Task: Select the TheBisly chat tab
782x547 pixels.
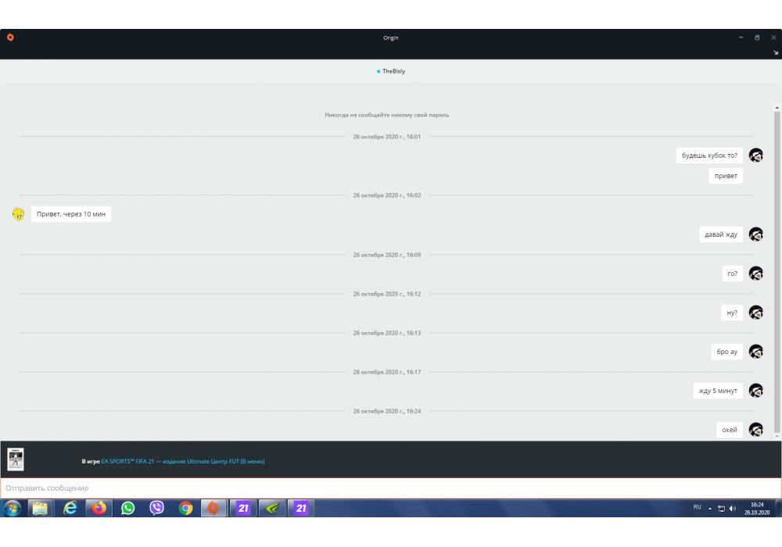Action: click(391, 71)
